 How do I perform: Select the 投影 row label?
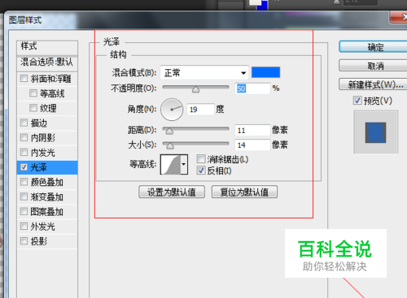(39, 241)
